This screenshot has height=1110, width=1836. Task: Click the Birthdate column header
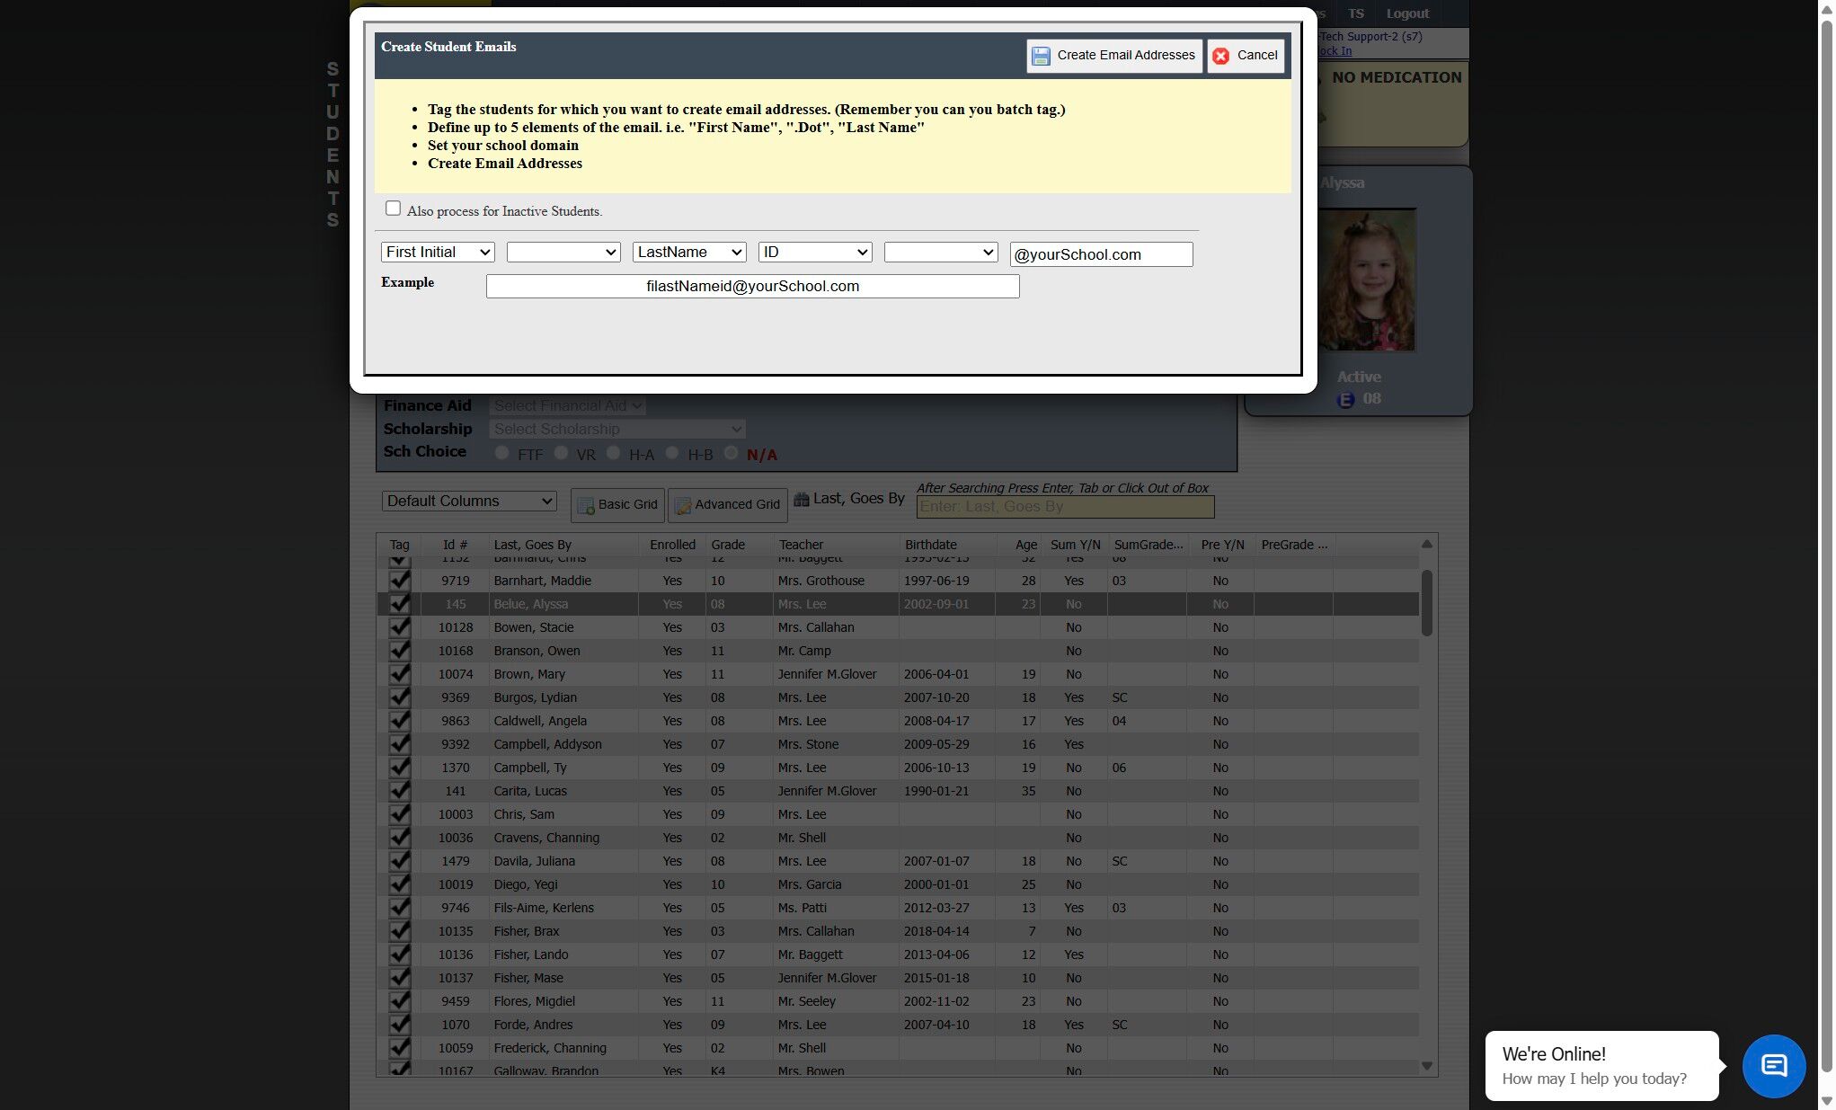click(x=930, y=545)
